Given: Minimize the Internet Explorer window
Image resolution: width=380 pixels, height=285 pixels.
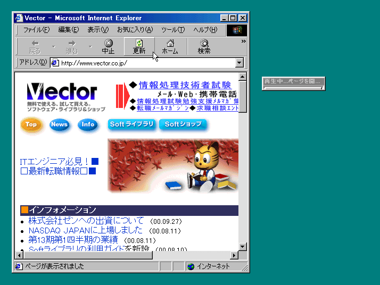Looking at the screenshot, I should [x=224, y=18].
